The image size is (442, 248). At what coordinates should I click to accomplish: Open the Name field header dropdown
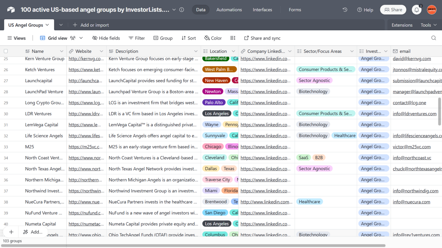tap(62, 51)
